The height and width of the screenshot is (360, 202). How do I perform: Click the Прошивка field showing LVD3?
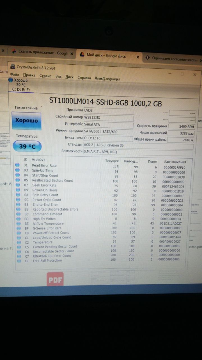[x=109, y=111]
